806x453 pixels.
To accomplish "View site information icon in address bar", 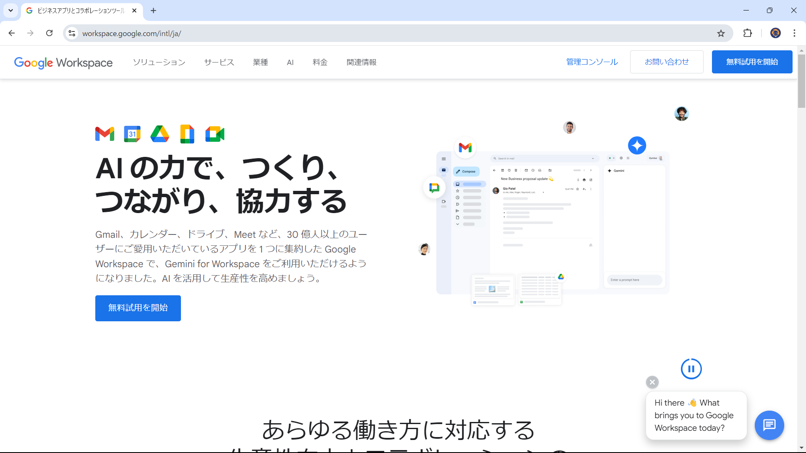I will 72,33.
